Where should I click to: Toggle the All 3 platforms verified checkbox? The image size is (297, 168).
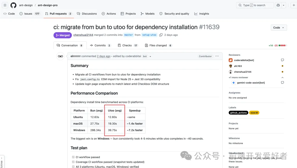click(73, 166)
